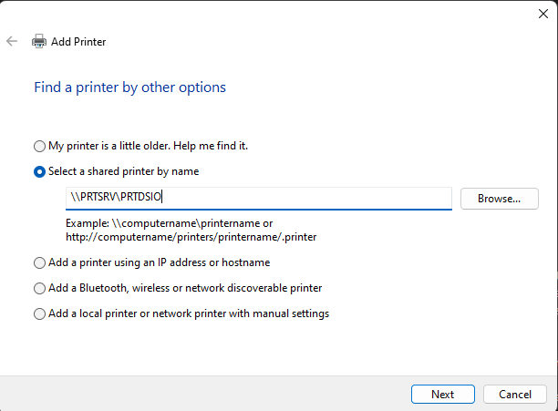This screenshot has width=558, height=411.
Task: Click the example \\computername\printername hint text
Action: tap(169, 222)
